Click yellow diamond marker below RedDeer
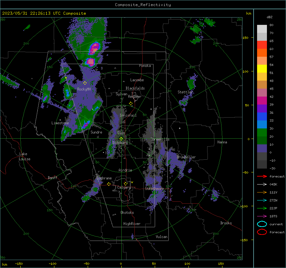This screenshot has width=286, height=268. tap(131, 104)
